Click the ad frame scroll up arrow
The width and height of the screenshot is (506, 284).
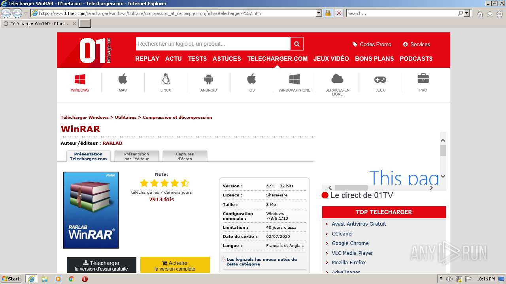coord(443,140)
